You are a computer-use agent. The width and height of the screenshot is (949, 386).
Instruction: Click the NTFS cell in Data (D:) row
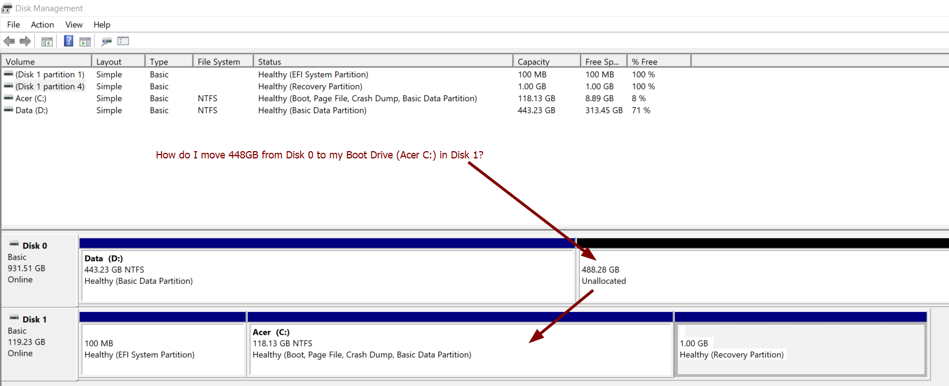207,110
